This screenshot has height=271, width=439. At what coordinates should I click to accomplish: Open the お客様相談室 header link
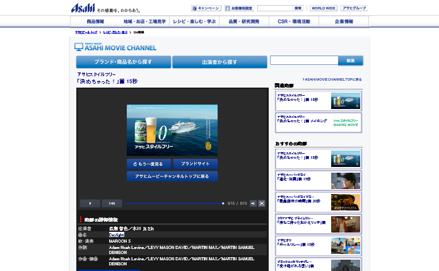240,8
